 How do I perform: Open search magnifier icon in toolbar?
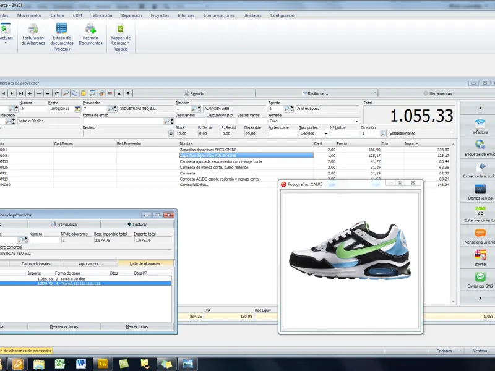(x=66, y=93)
